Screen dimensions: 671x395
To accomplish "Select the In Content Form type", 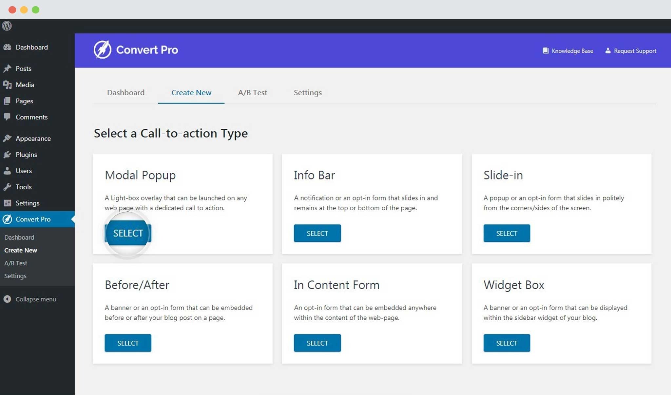I will (317, 343).
